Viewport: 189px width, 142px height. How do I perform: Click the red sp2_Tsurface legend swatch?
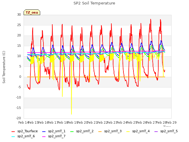coord(13,131)
